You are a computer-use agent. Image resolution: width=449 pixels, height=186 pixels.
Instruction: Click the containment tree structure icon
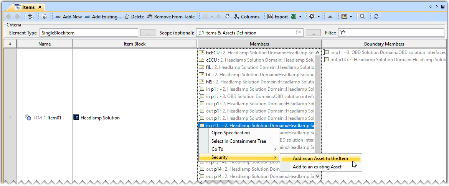coord(31,16)
